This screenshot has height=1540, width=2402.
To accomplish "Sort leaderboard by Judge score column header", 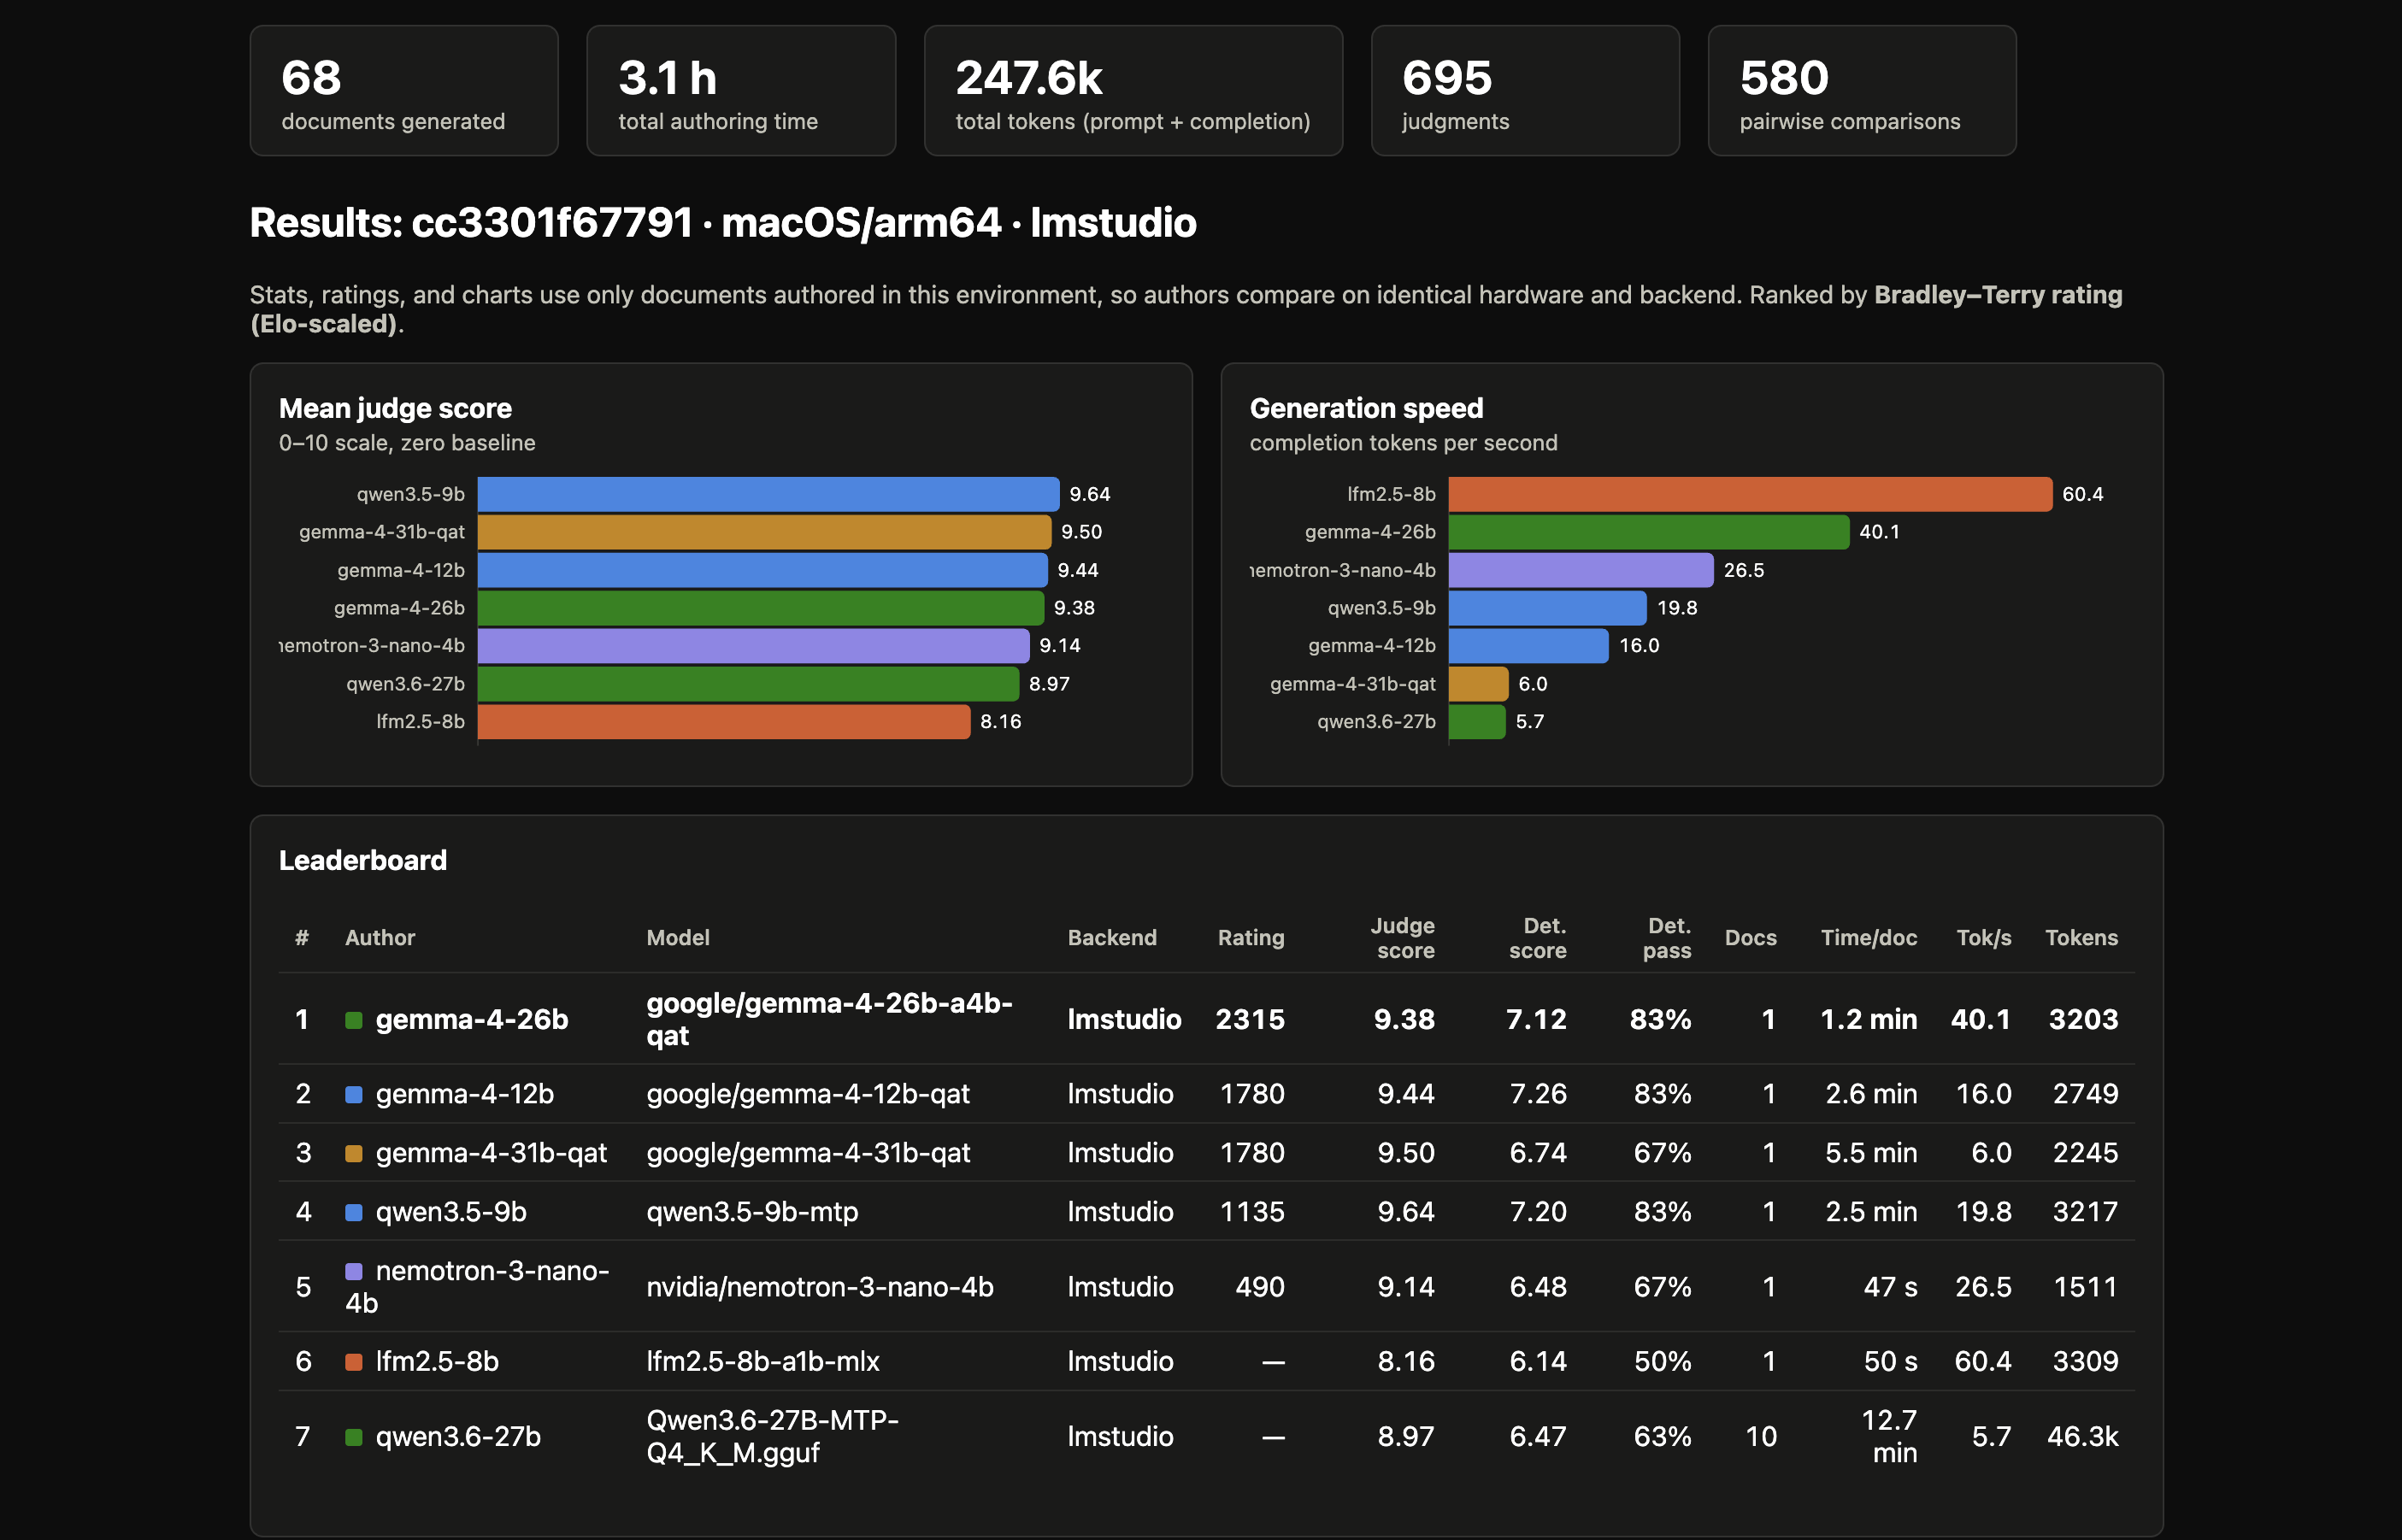I will coord(1402,938).
